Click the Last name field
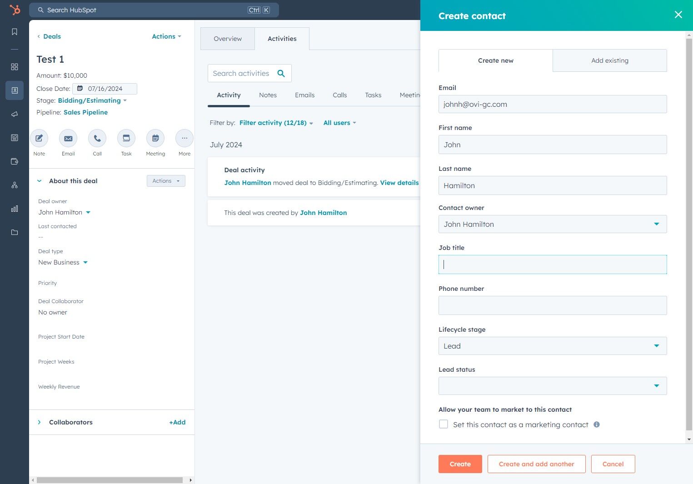Viewport: 693px width, 484px height. pos(553,185)
